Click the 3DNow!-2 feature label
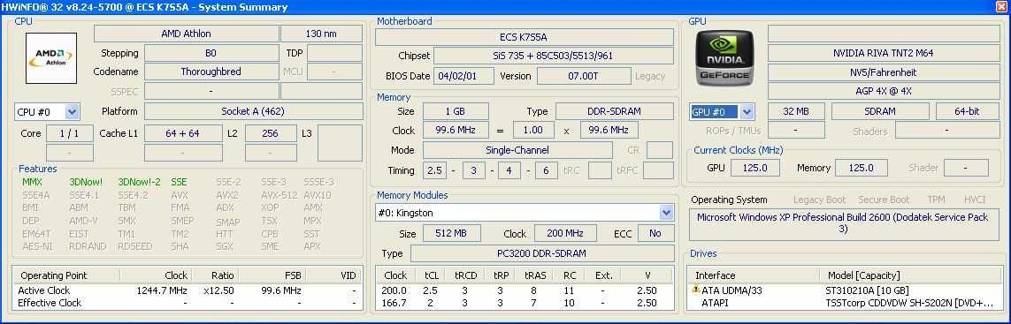The width and height of the screenshot is (1011, 324). (x=139, y=182)
